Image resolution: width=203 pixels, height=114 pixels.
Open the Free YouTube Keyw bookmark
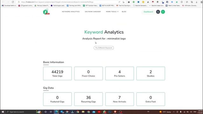[x=123, y=6]
